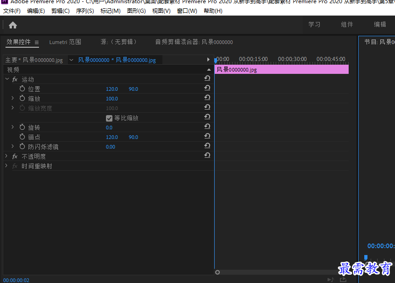Toggle animation stopwatch for 位置
This screenshot has height=283, width=395.
point(22,89)
